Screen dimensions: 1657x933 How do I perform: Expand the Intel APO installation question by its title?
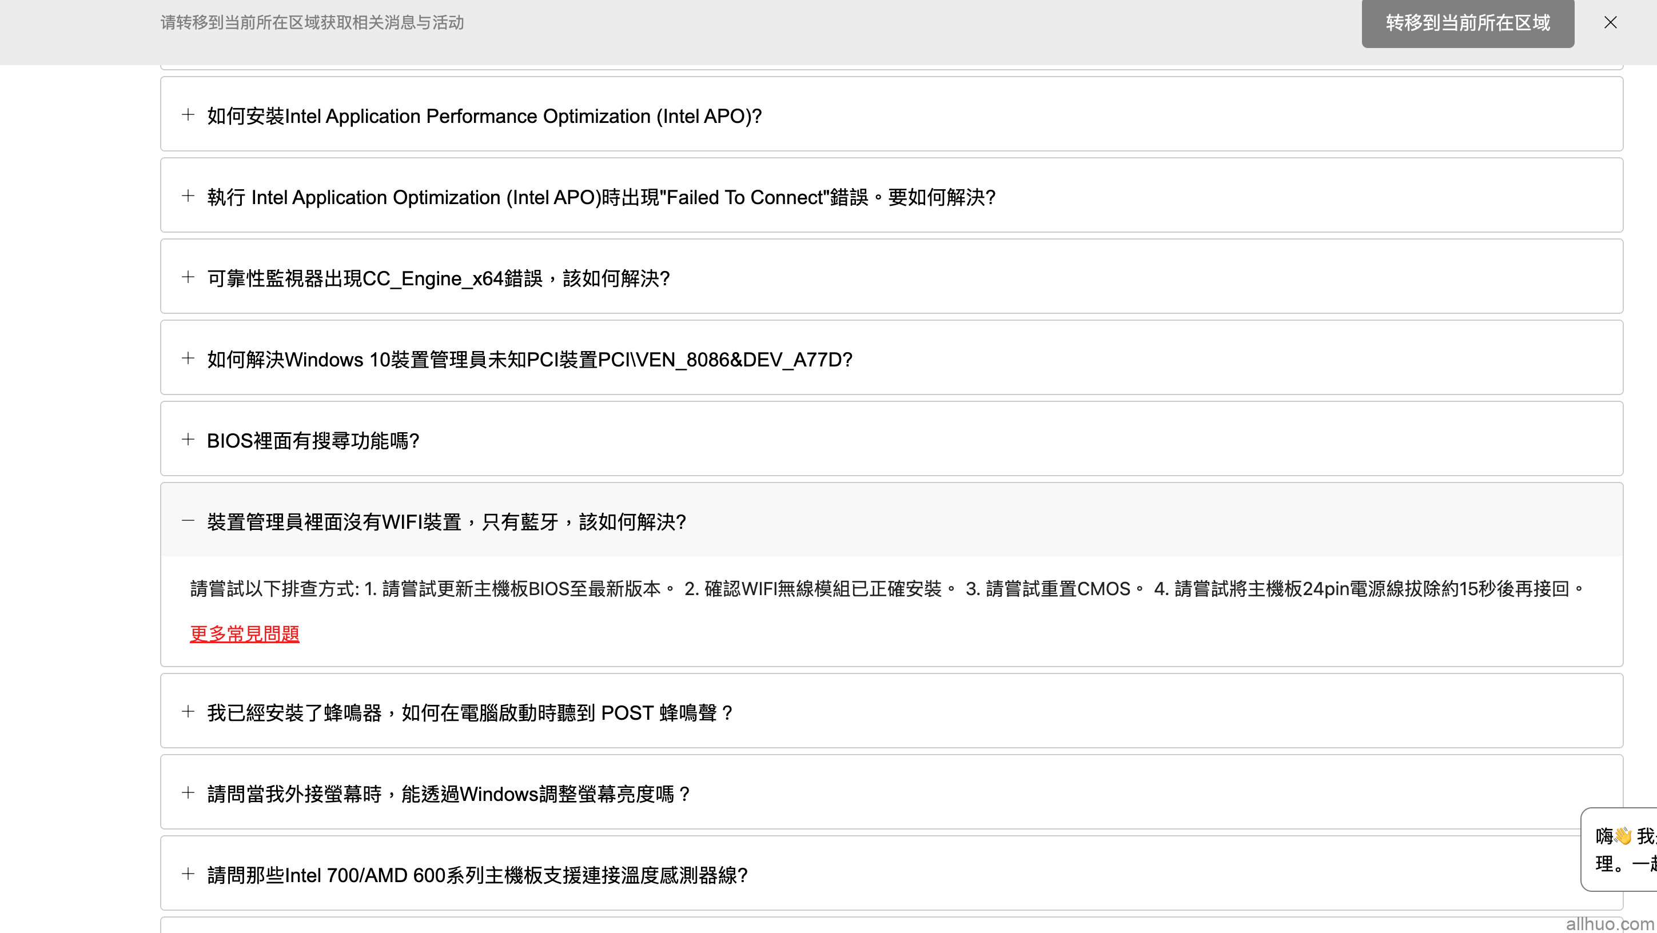484,117
